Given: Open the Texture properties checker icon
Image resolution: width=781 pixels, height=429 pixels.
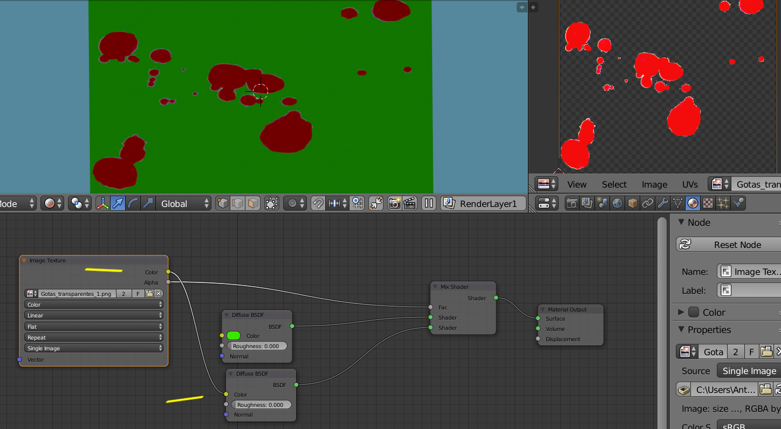Looking at the screenshot, I should click(708, 203).
